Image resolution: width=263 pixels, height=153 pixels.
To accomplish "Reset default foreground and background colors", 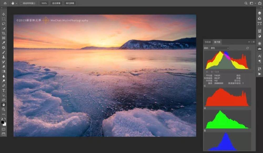I will tap(2, 118).
